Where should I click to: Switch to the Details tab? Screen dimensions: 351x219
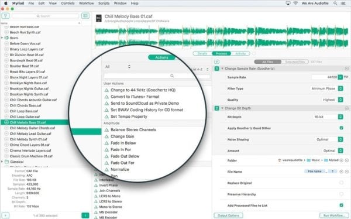coord(202,53)
